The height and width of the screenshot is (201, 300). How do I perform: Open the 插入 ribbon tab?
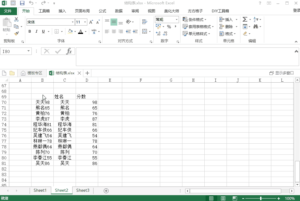click(x=62, y=11)
